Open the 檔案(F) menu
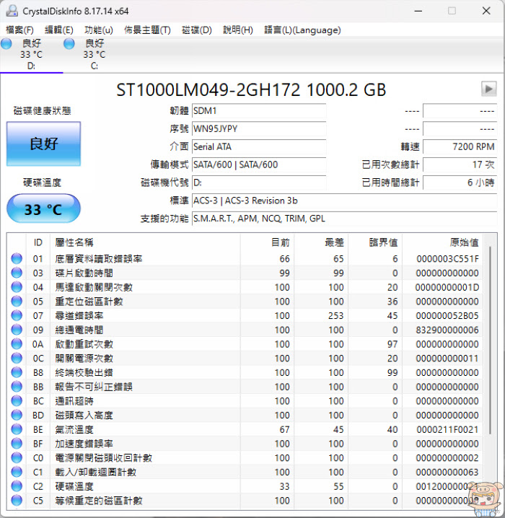Screen dimensions: 505x518 (x=19, y=30)
